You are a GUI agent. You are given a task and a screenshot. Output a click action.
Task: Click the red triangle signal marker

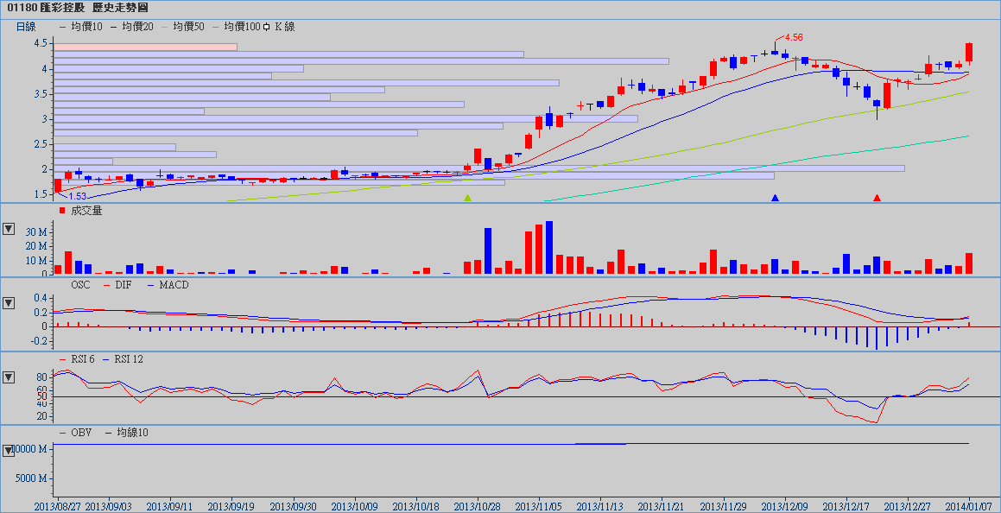pyautogui.click(x=877, y=199)
